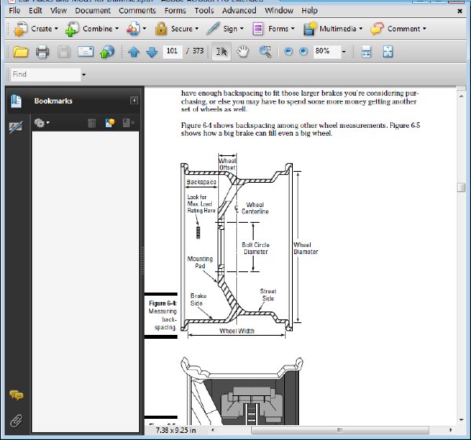Open the Edit menu
Screen dimensions: 471x440
click(x=35, y=10)
